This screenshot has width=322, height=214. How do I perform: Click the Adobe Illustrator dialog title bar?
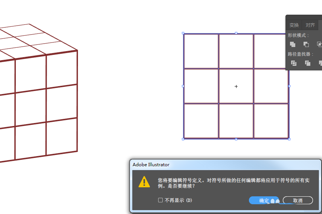tap(226, 165)
